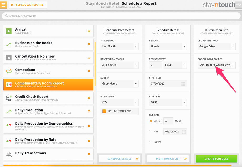Viewport: 242px width, 167px height.
Task: Open Daily Production by Demographics chevron
Action: [x=89, y=126]
